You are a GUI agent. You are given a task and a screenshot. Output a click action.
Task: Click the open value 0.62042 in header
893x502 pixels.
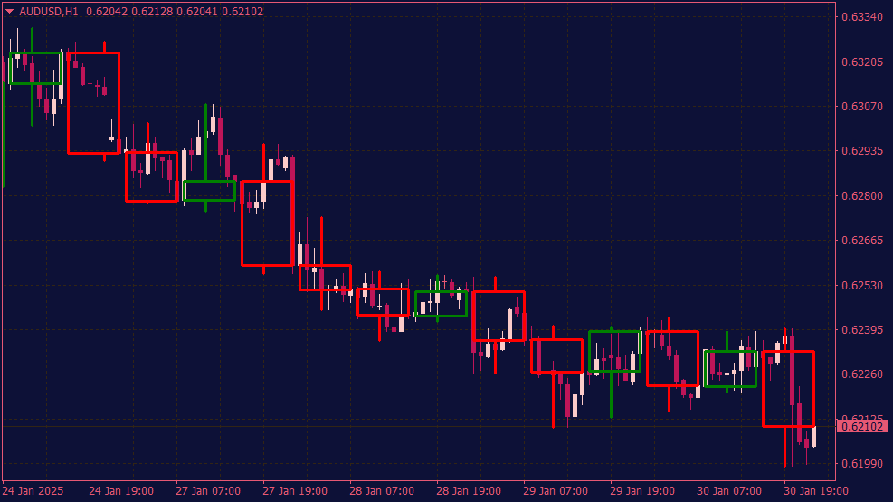pyautogui.click(x=107, y=12)
